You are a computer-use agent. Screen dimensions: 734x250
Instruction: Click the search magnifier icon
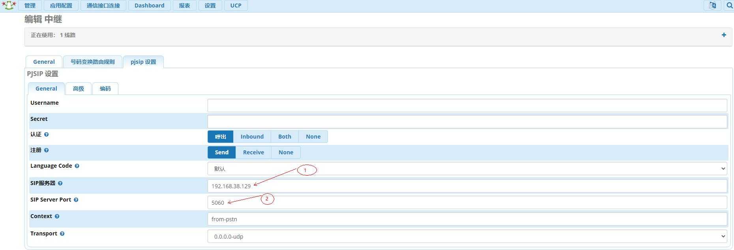tap(729, 6)
